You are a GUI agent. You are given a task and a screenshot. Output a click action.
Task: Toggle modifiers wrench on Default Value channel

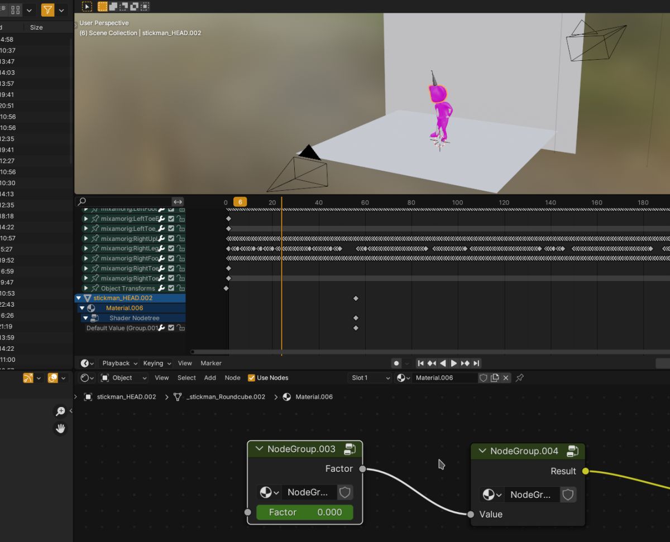tap(161, 328)
